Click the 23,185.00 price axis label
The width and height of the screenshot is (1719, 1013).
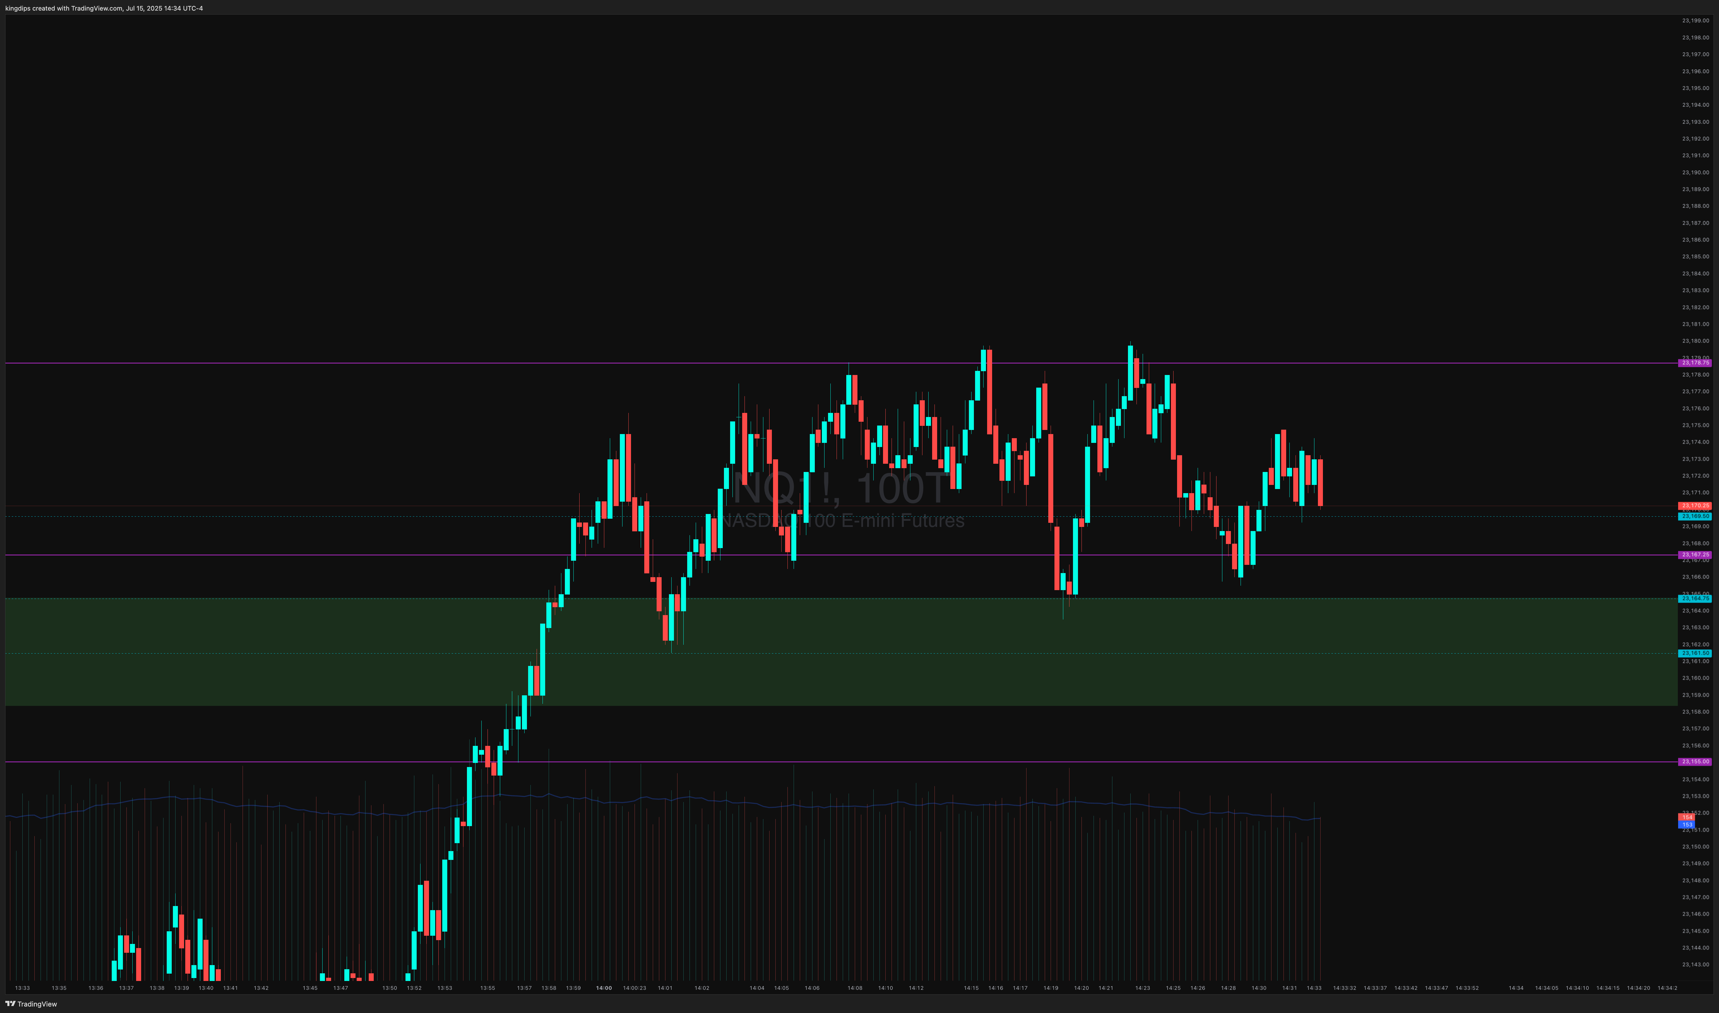pyautogui.click(x=1696, y=257)
